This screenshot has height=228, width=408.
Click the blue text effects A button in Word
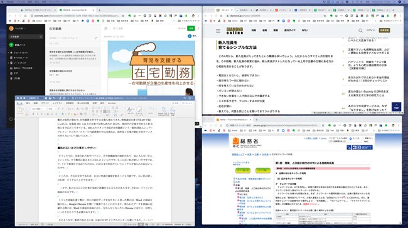(x=62, y=114)
